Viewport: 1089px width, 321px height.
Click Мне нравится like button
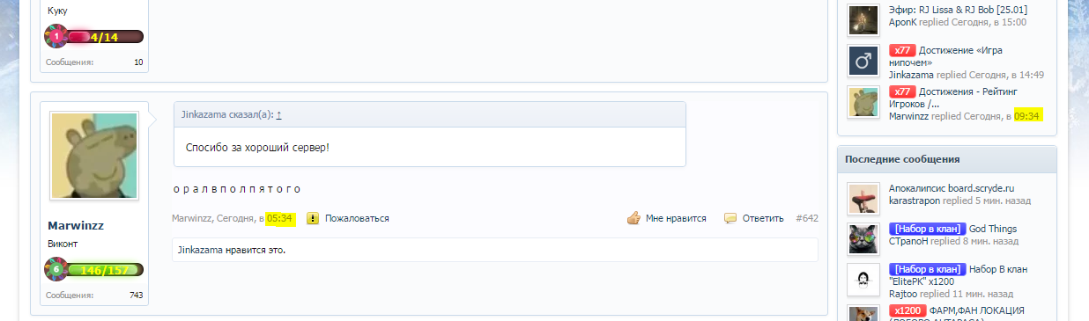tap(676, 218)
